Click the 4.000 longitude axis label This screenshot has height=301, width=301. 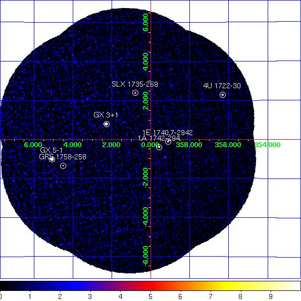72,145
